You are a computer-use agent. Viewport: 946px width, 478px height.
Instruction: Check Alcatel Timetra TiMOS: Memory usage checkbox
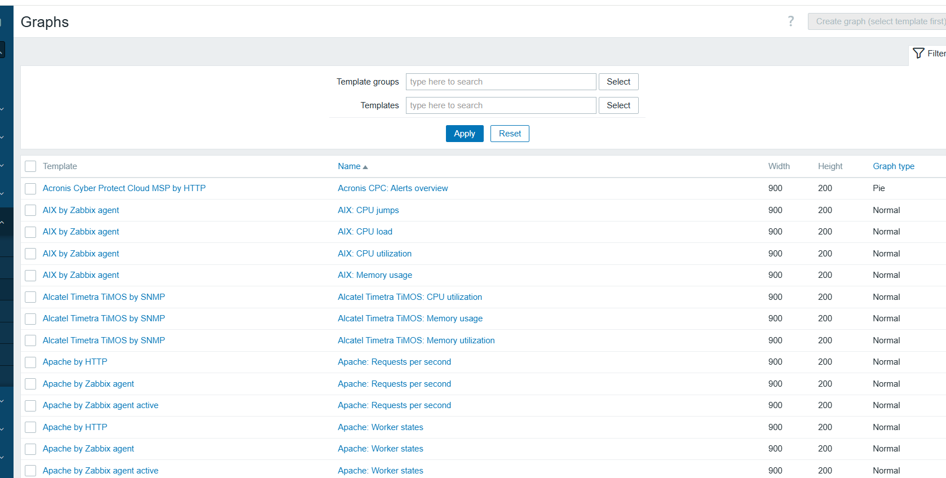[30, 318]
